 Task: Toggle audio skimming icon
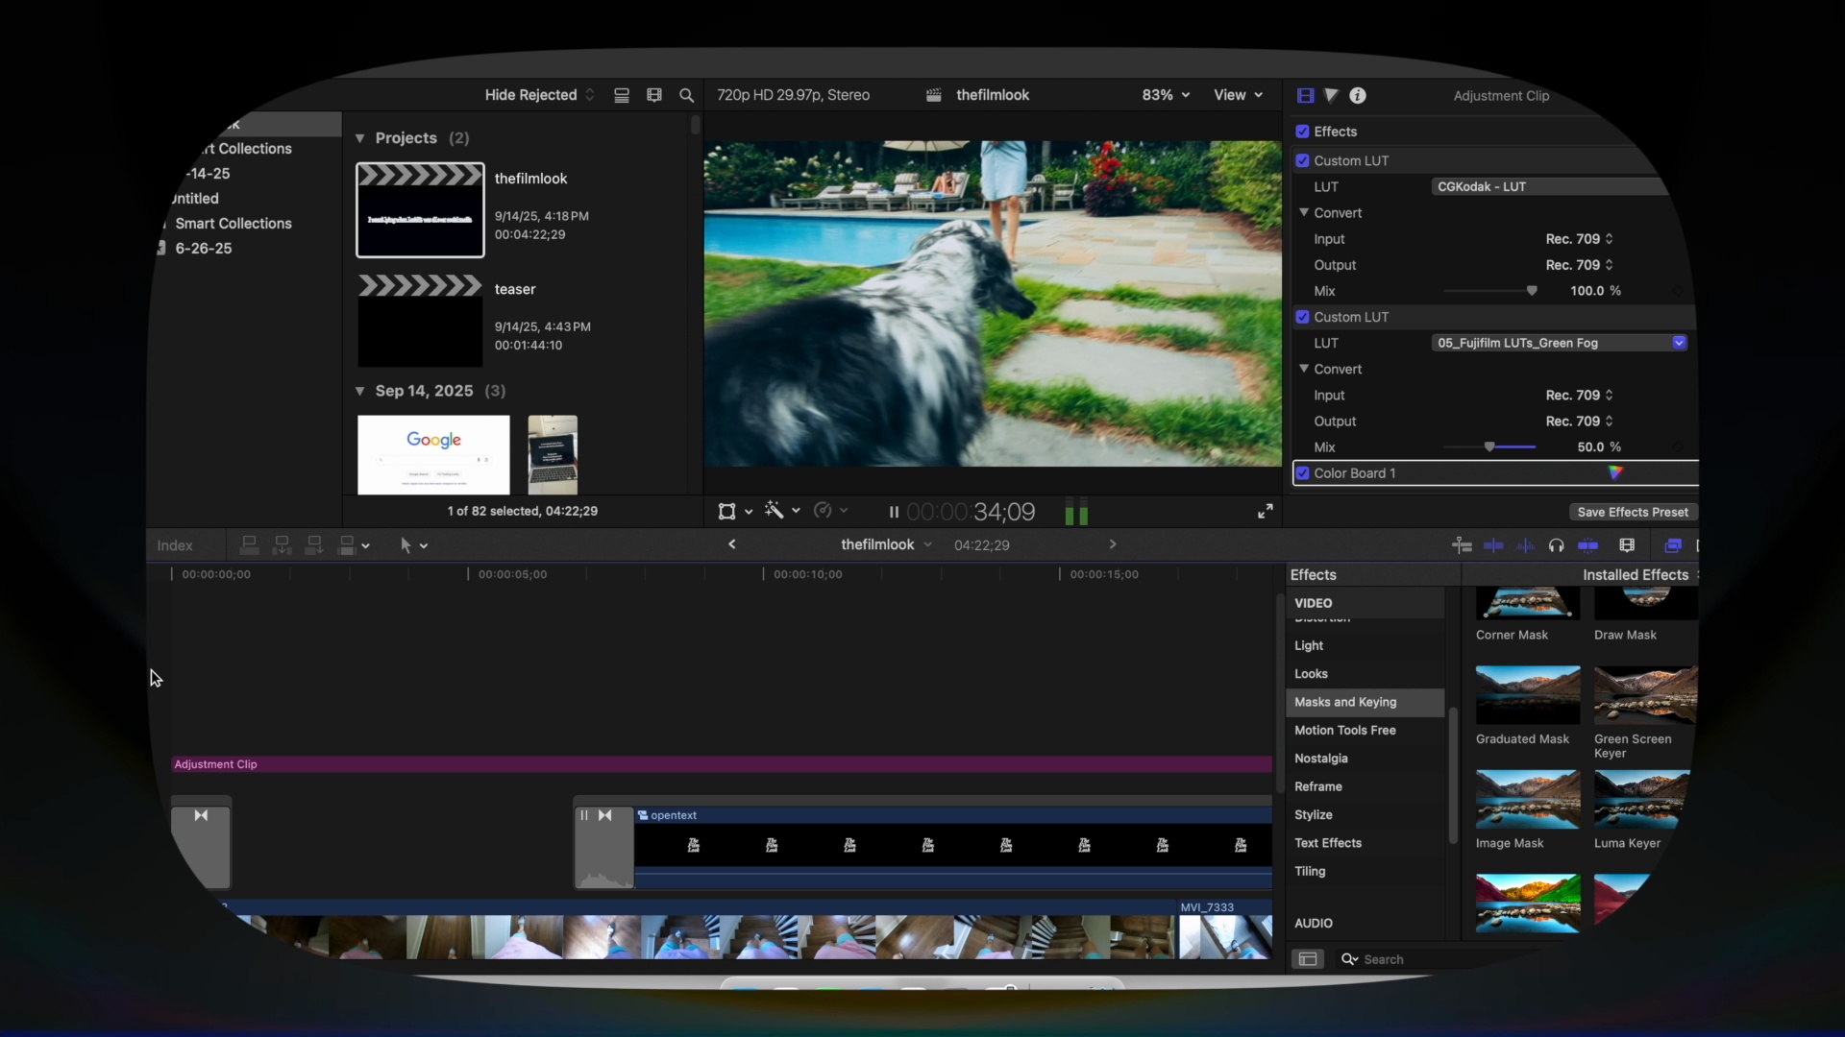click(1525, 545)
